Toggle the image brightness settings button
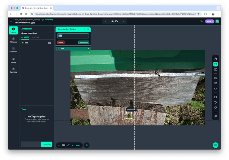The image size is (229, 160). 87,145
